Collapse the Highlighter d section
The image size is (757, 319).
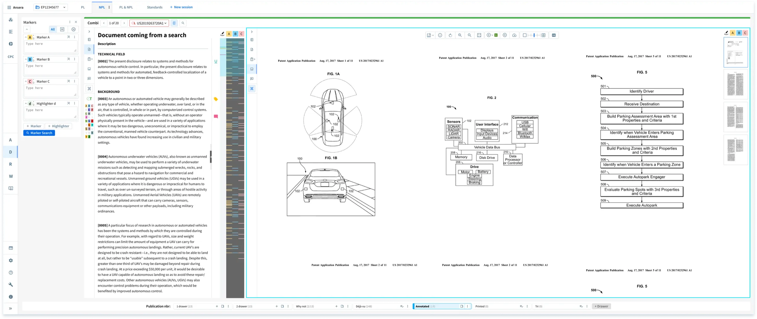point(26,103)
